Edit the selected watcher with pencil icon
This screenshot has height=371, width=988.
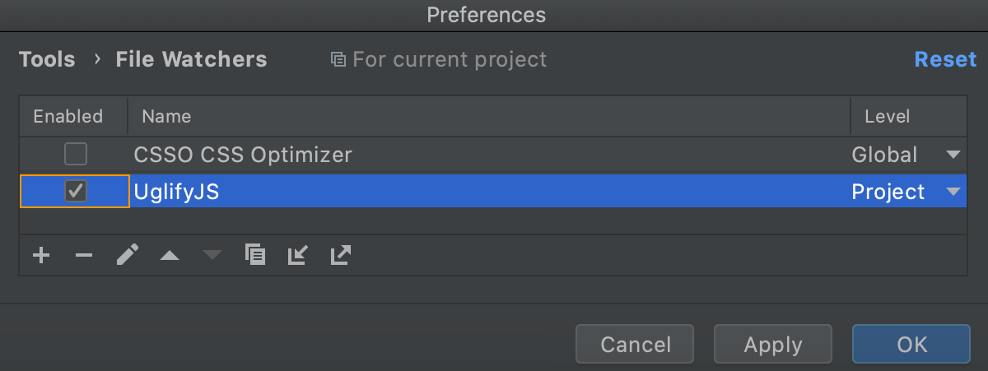(127, 255)
